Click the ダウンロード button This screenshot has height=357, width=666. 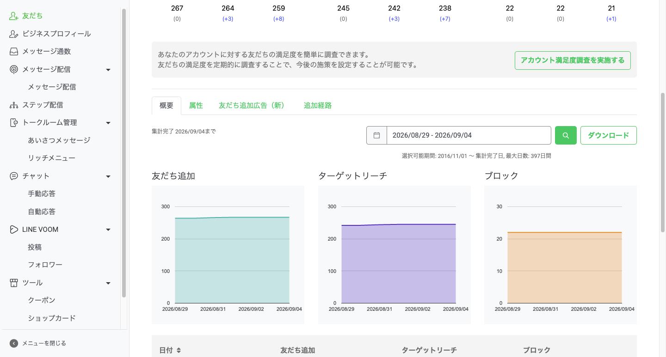pos(608,135)
